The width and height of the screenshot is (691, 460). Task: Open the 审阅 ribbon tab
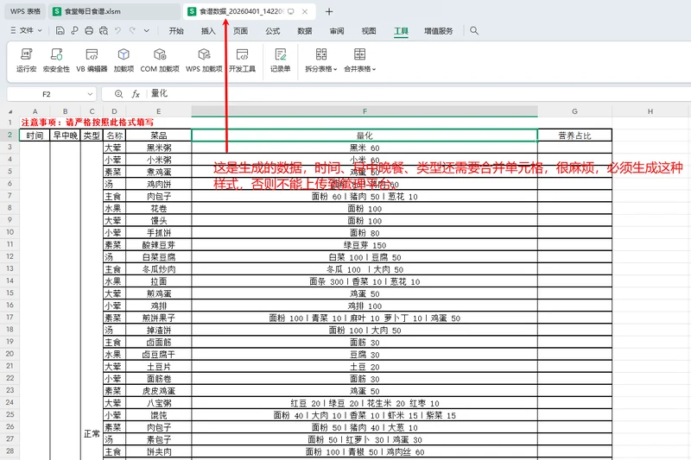(337, 31)
